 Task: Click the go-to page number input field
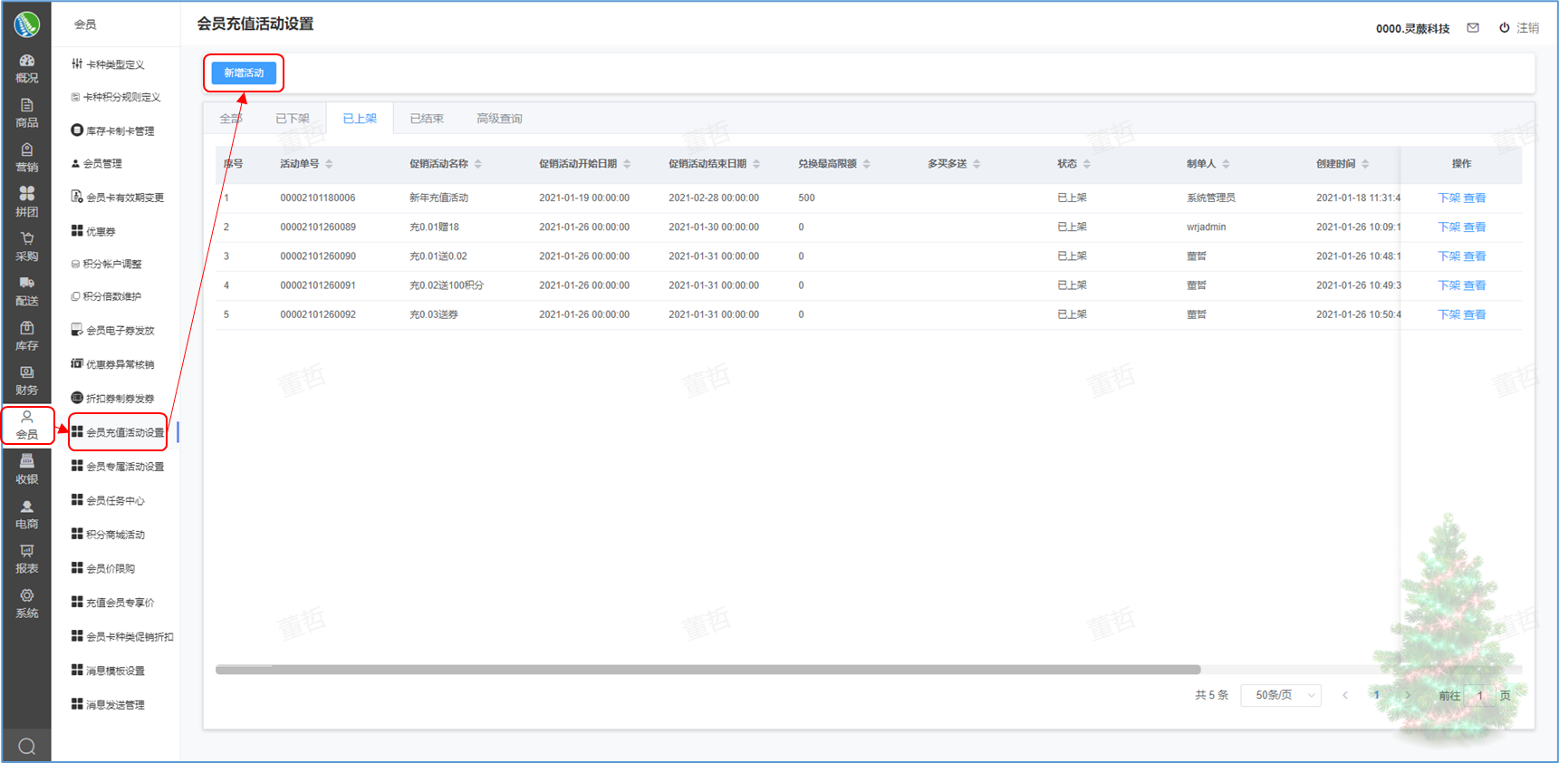[1479, 695]
